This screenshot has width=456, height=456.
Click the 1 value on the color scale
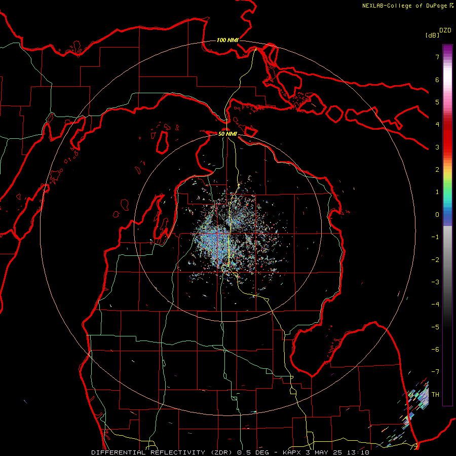coord(437,192)
